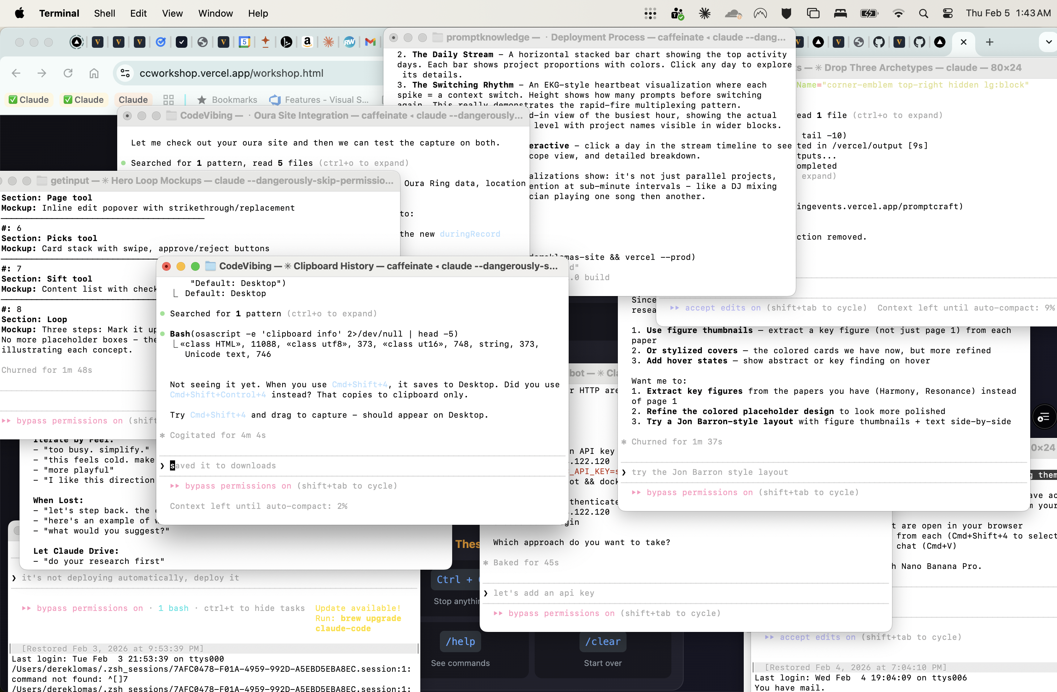The height and width of the screenshot is (692, 1057).
Task: Open macOS Control Center toggle icon
Action: point(947,13)
